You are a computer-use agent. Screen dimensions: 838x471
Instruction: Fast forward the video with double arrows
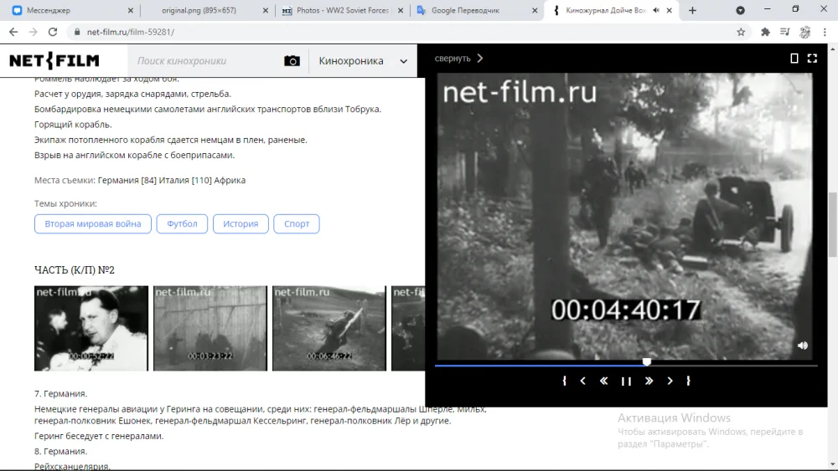tap(649, 381)
